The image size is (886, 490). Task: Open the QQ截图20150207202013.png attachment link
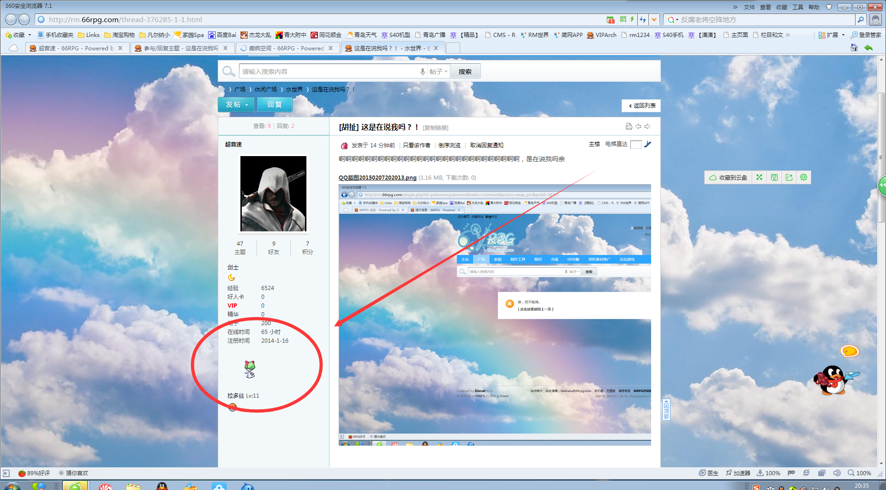[x=377, y=177]
